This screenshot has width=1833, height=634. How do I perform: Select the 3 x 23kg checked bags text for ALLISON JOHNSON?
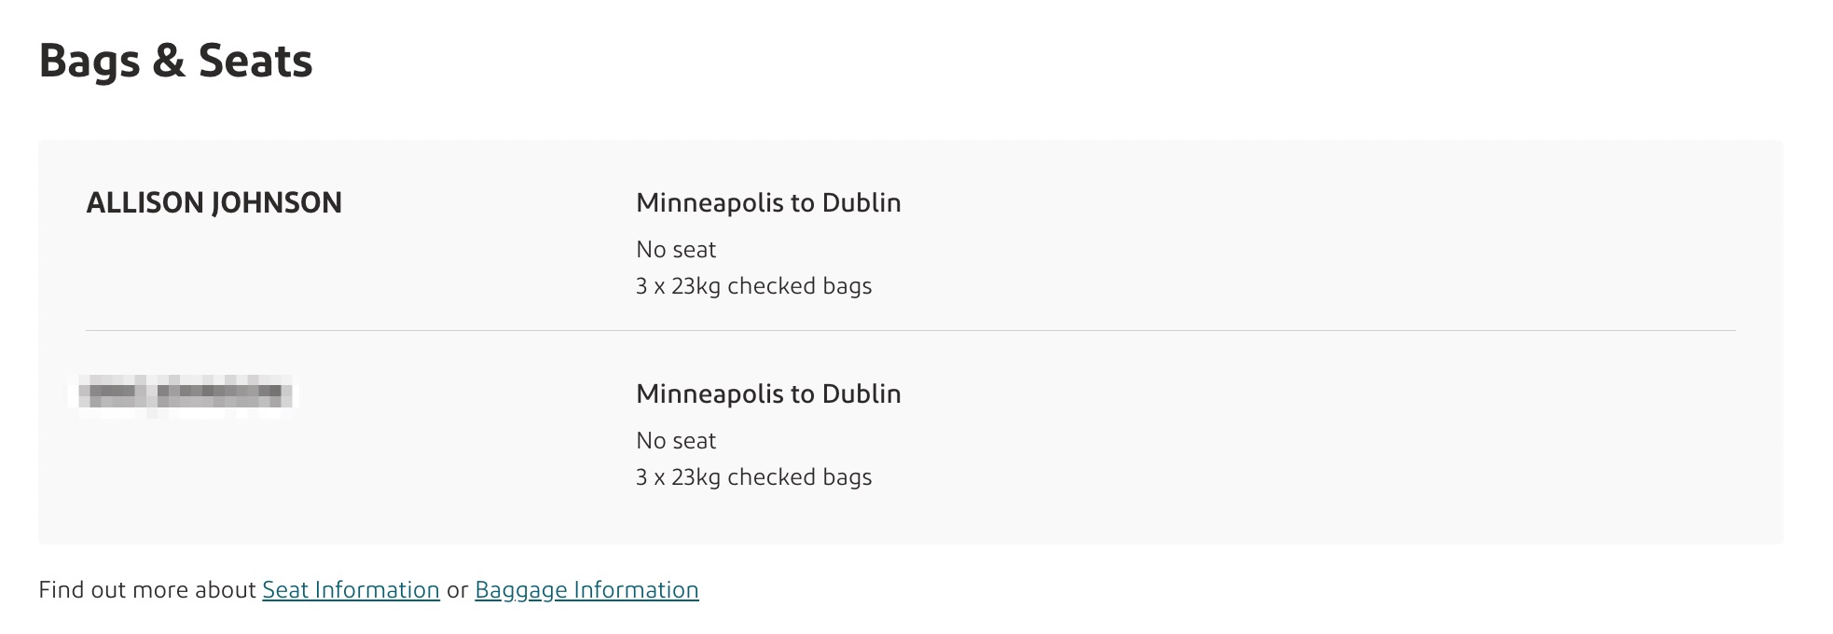click(x=753, y=286)
